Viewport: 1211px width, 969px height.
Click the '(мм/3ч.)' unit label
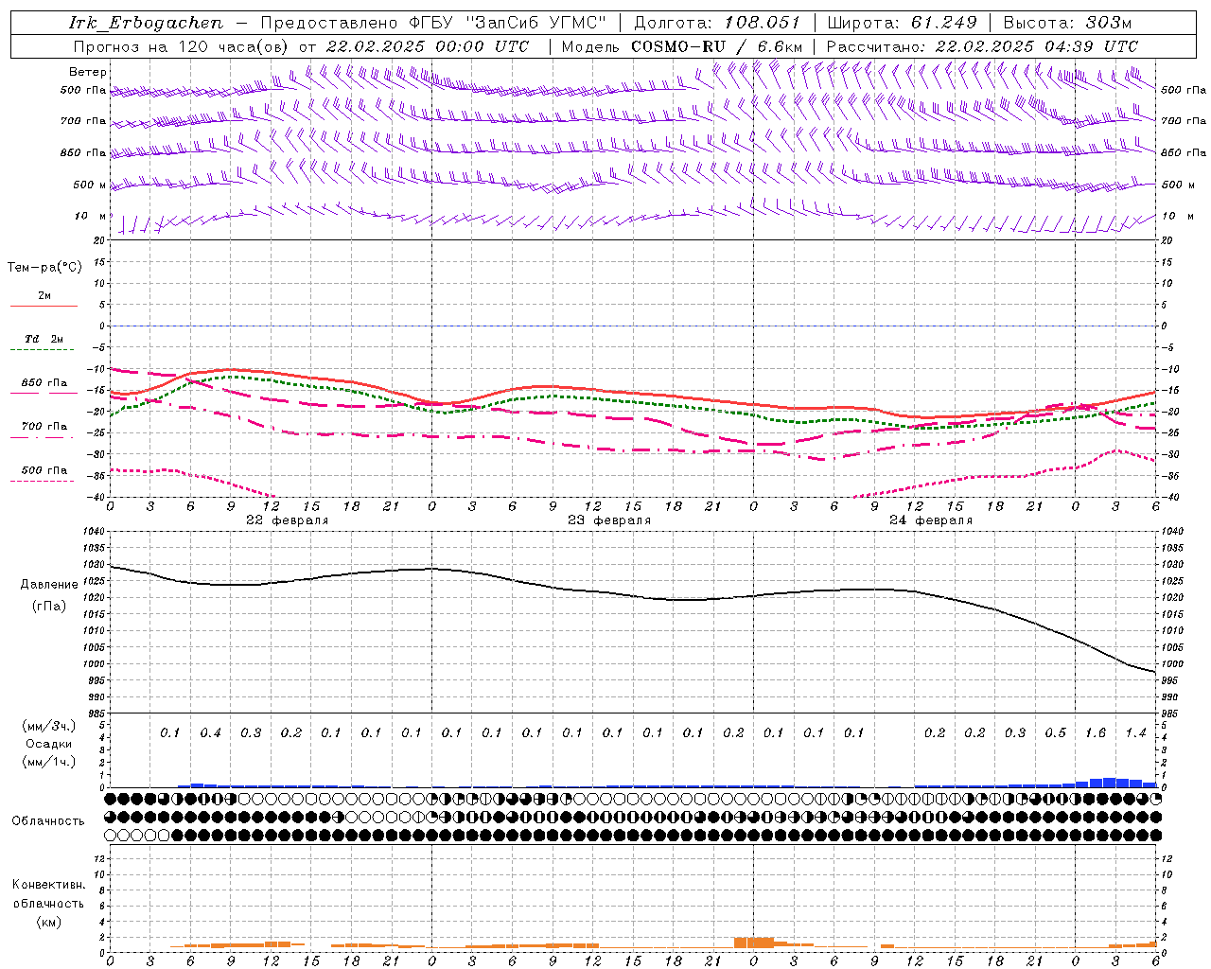point(49,726)
